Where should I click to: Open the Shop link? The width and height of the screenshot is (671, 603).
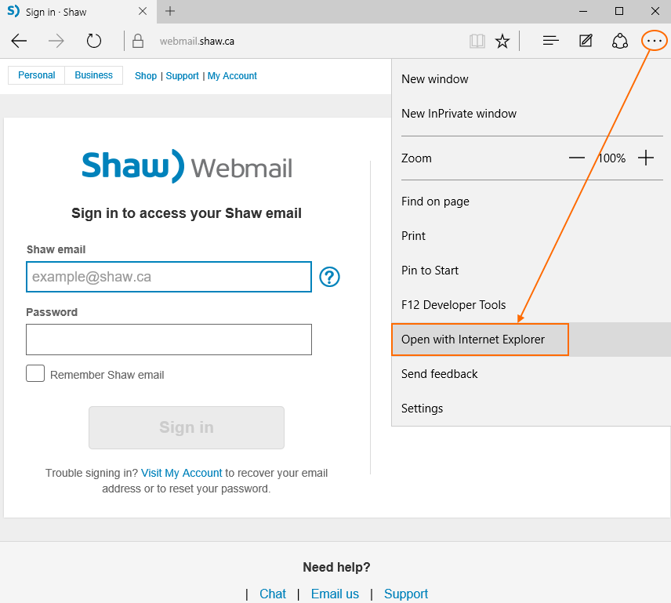tap(146, 76)
